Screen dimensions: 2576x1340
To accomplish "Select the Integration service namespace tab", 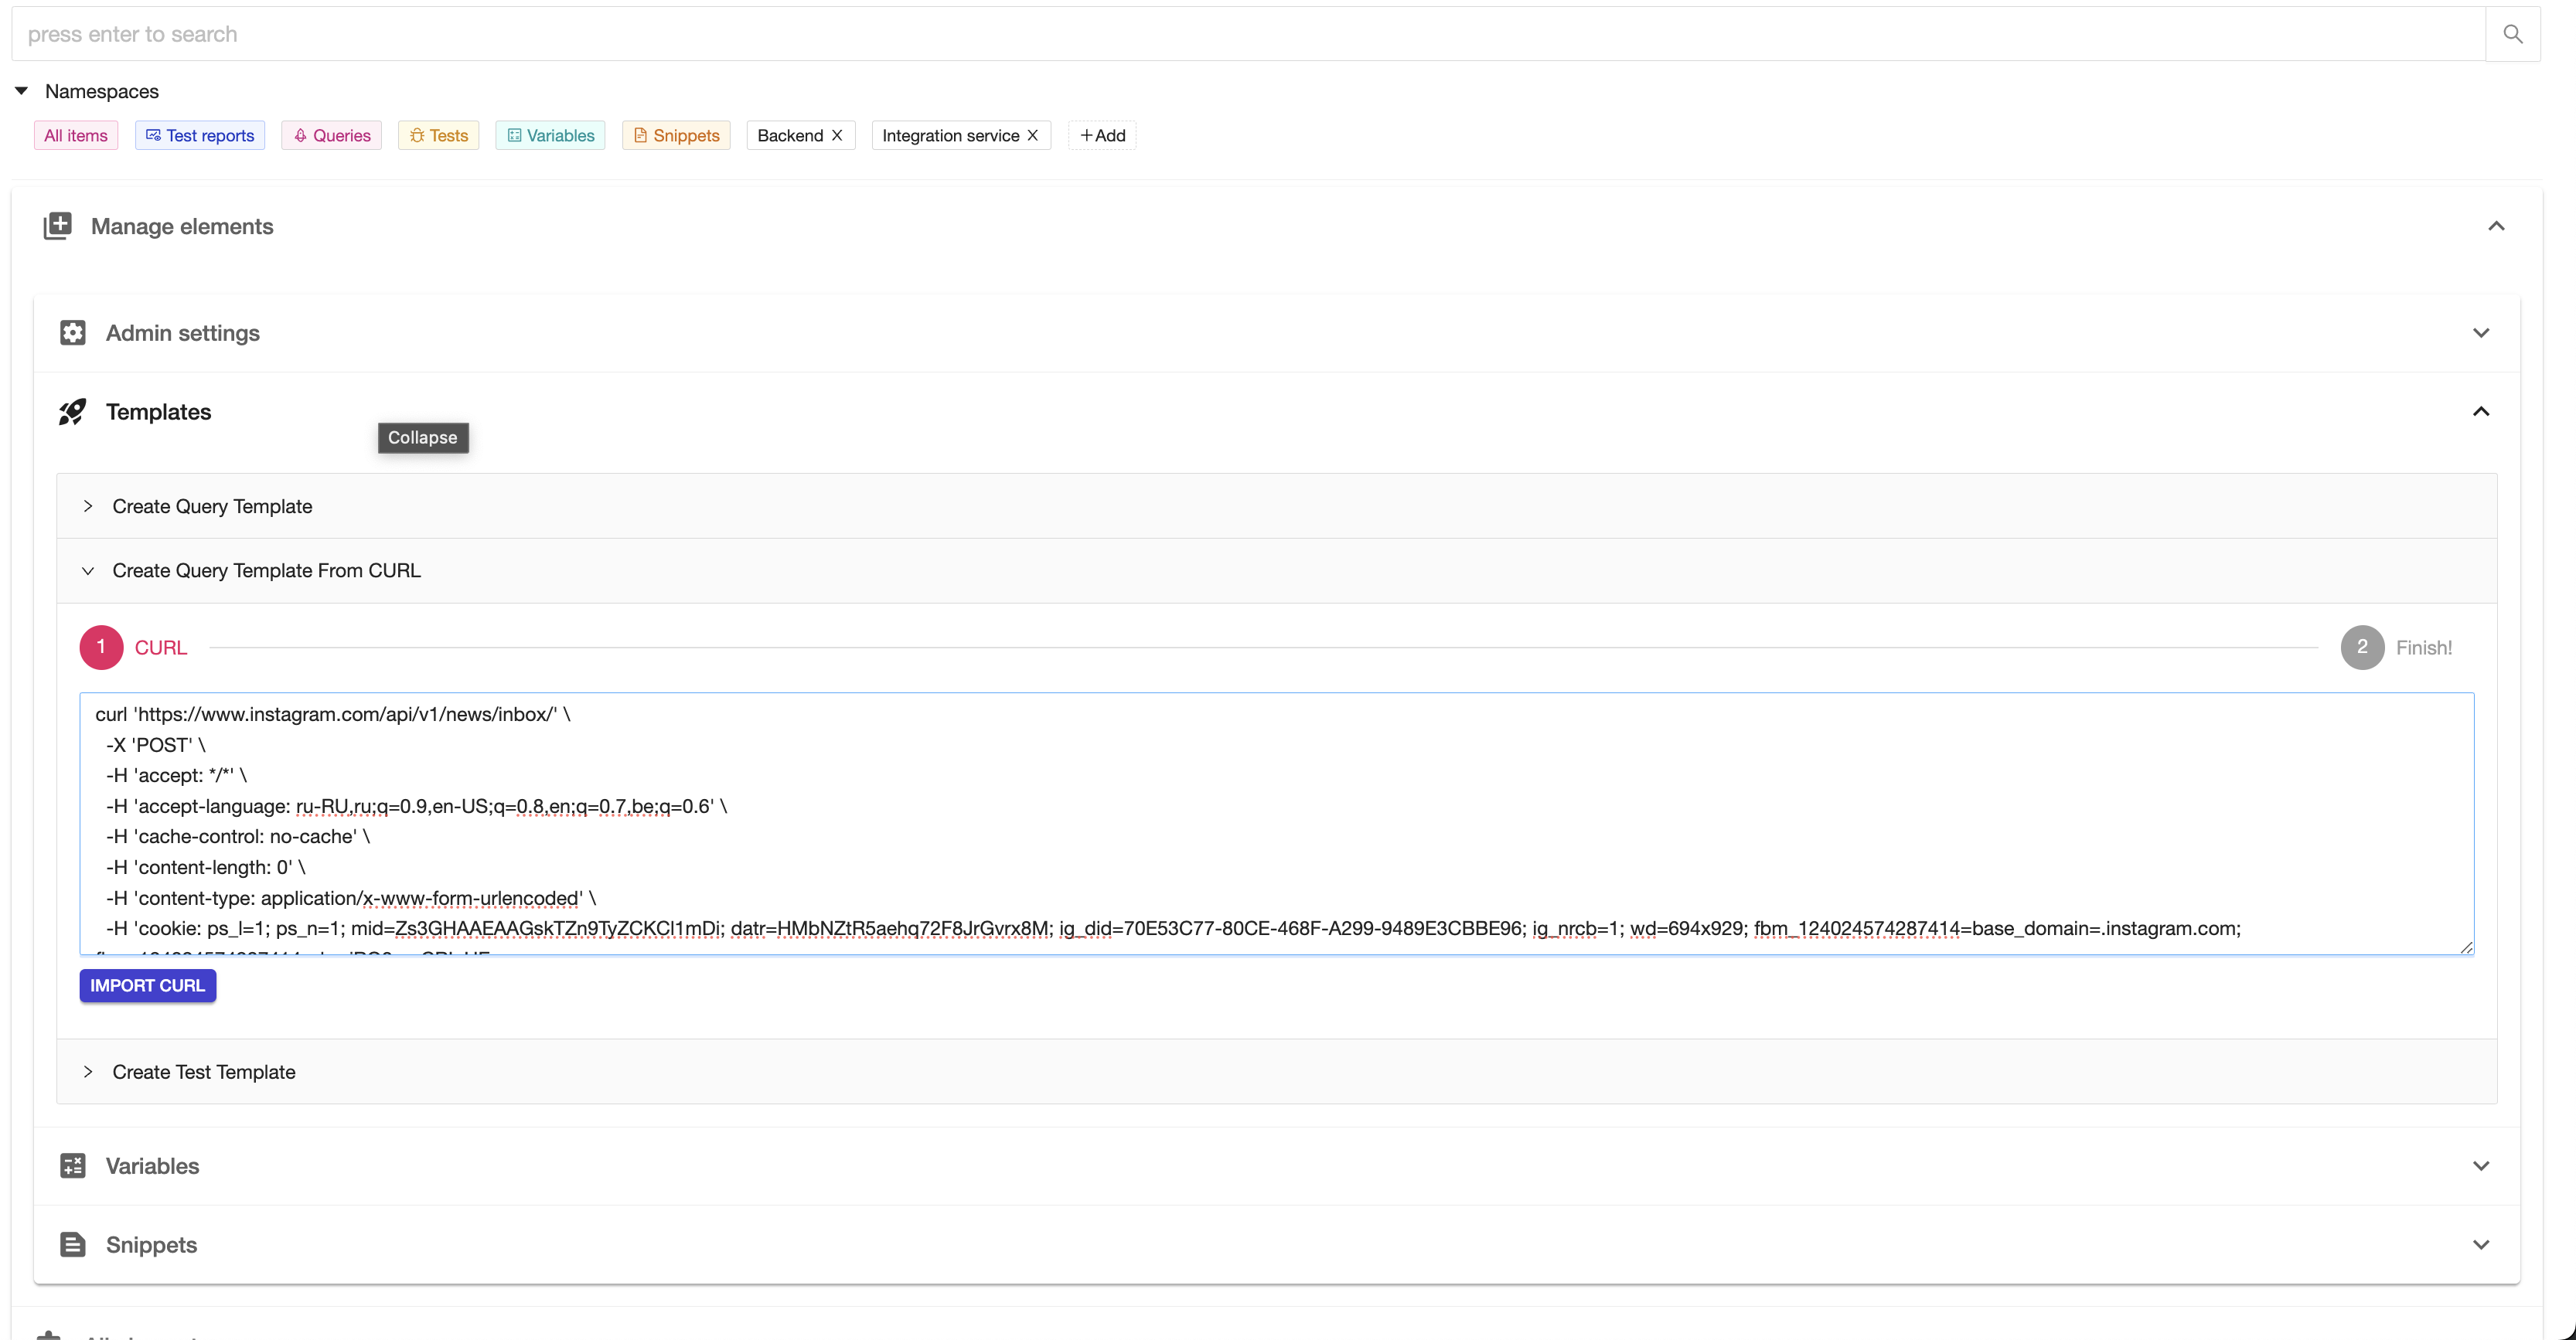I will [949, 135].
